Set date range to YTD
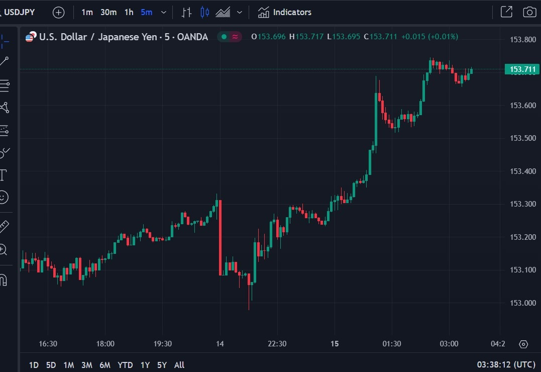 pyautogui.click(x=125, y=365)
